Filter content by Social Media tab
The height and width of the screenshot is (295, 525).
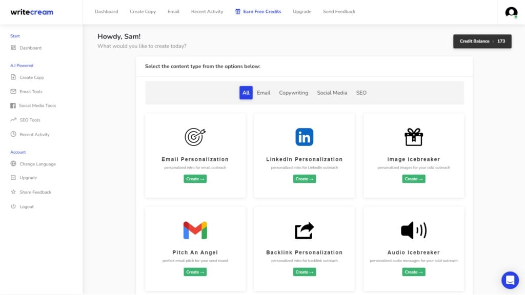(x=332, y=93)
